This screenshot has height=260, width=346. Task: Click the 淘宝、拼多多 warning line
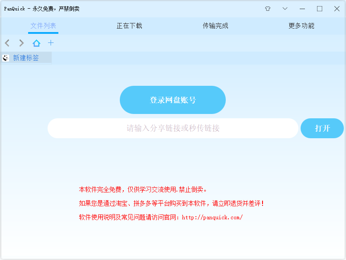click(171, 203)
